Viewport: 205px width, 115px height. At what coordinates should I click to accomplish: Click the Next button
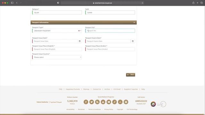coord(130,75)
